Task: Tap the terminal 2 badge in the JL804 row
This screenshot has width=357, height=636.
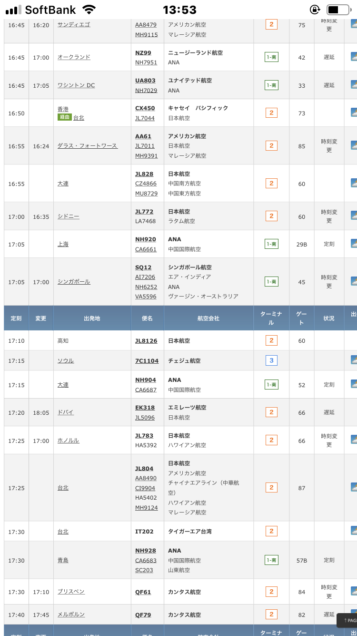Action: (271, 488)
